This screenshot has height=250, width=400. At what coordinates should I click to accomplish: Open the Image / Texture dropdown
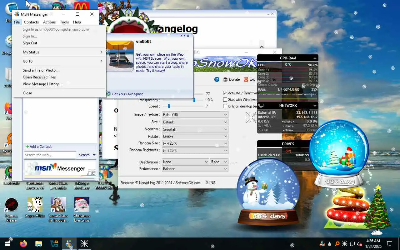click(195, 115)
